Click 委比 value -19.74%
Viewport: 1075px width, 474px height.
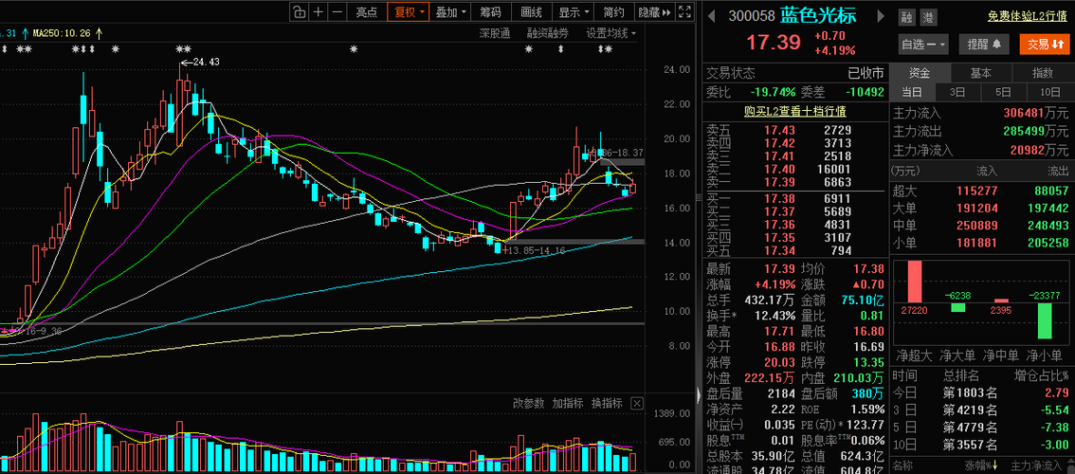(773, 92)
